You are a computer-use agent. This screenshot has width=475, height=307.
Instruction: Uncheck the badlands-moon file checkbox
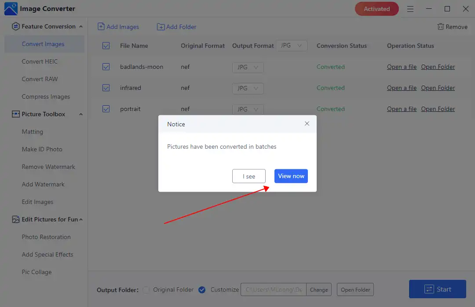(x=106, y=67)
